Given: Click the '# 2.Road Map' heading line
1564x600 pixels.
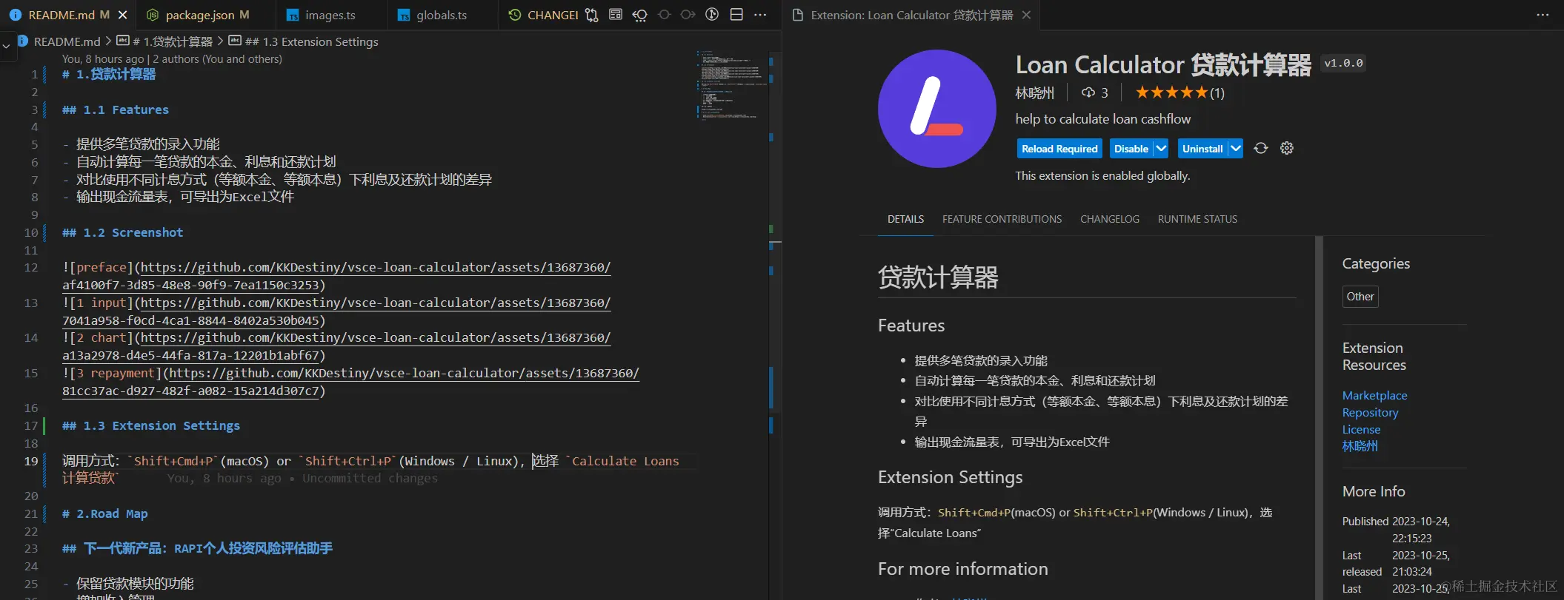Looking at the screenshot, I should [105, 514].
